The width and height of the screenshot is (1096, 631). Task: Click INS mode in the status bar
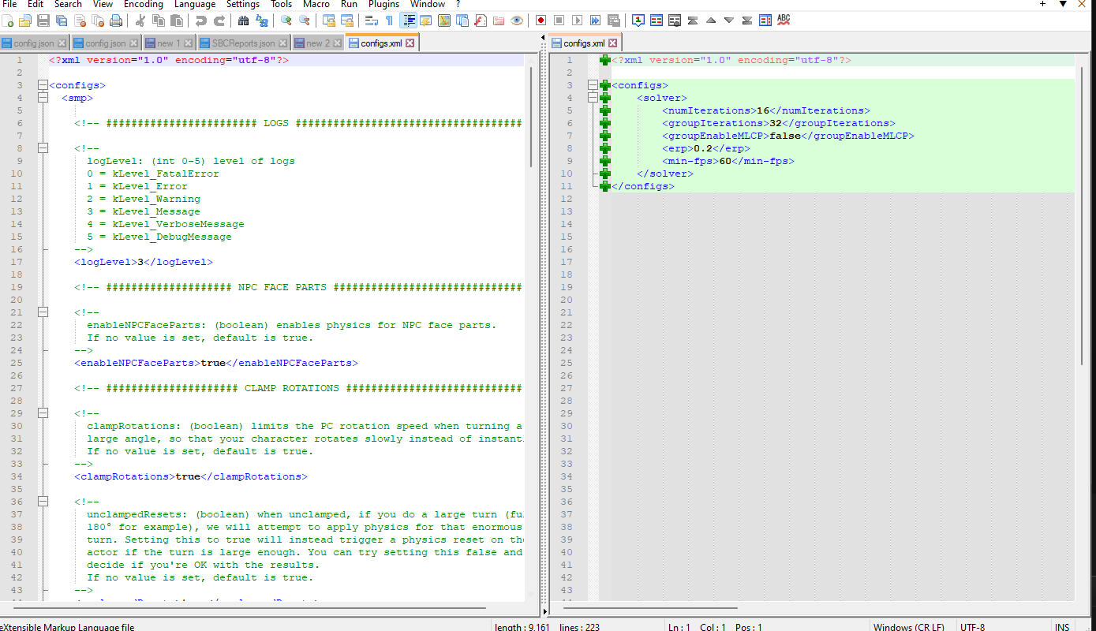point(1063,627)
